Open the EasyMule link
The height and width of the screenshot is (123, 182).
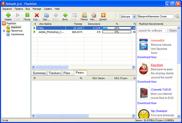click(x=157, y=65)
